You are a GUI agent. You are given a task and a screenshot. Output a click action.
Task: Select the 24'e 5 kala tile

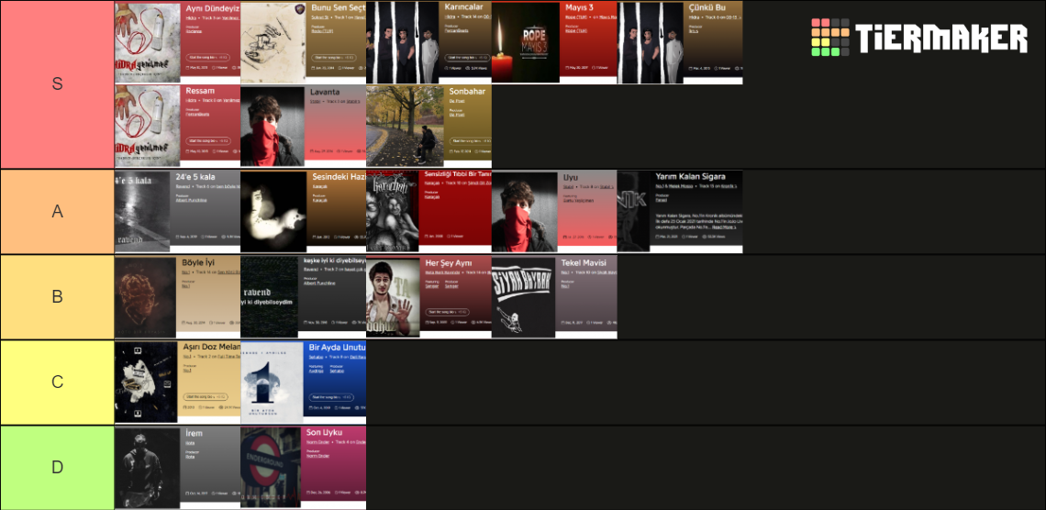click(x=177, y=212)
